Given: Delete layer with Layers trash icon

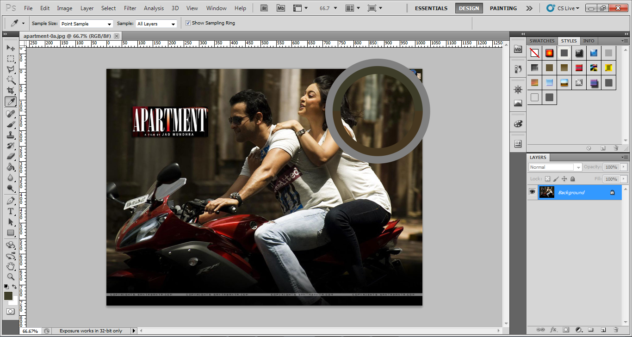Looking at the screenshot, I should coord(616,330).
